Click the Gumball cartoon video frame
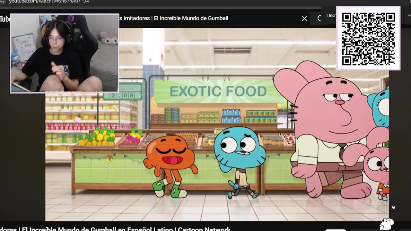Viewport: 411px width, 231px height. pyautogui.click(x=217, y=124)
